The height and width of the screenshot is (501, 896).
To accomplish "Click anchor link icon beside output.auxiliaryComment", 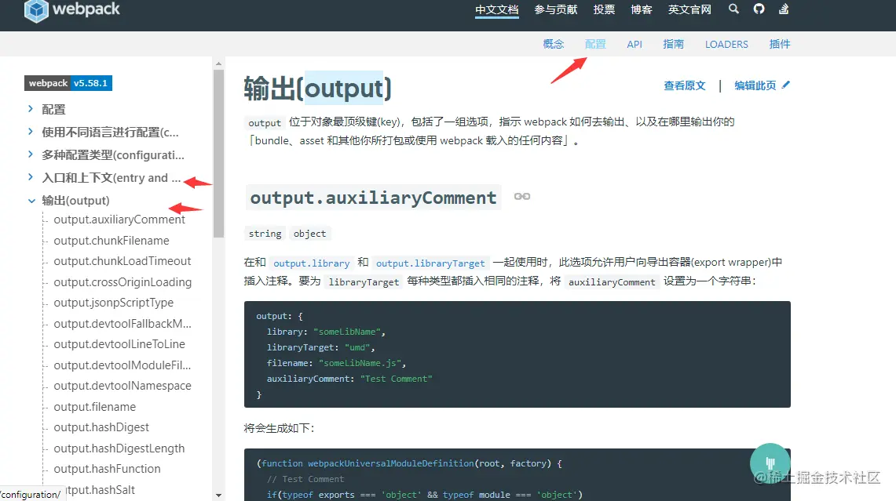I will [x=521, y=196].
